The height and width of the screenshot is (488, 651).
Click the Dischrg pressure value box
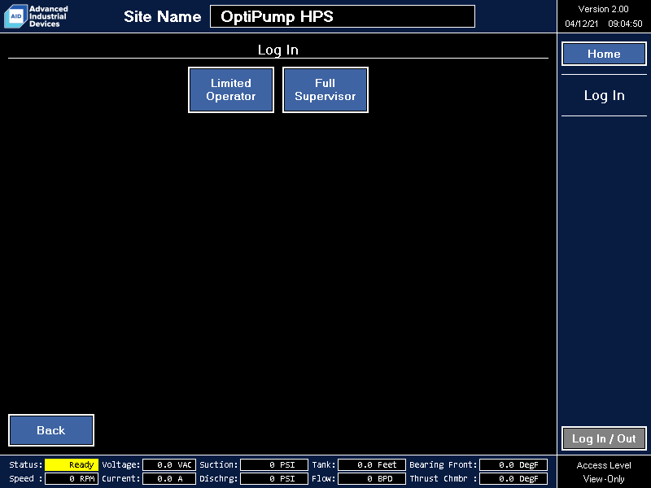[x=274, y=478]
